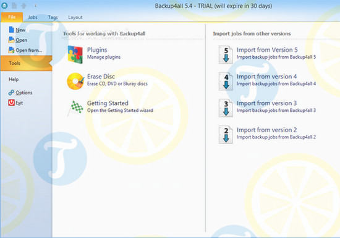Open Plugins manager link
Image resolution: width=340 pixels, height=238 pixels.
(x=97, y=50)
